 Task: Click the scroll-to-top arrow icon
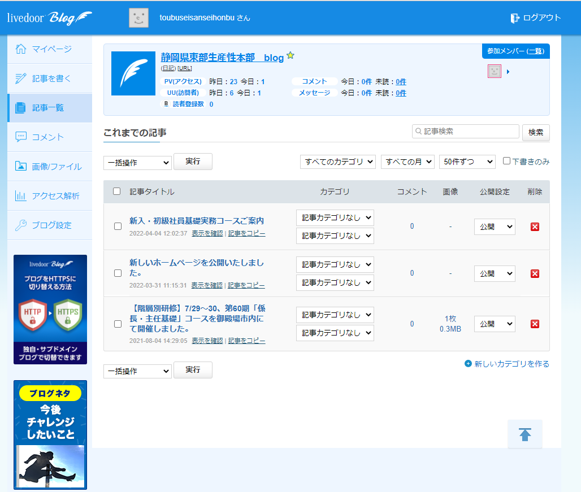[525, 434]
